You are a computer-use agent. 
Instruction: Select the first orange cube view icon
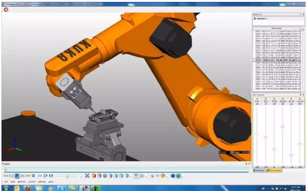(x=94, y=175)
